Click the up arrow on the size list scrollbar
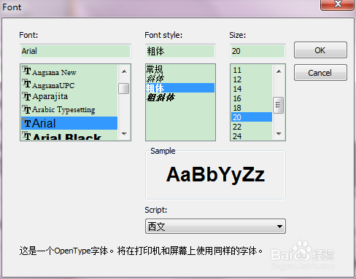Screen dimensions: 356x279 coord(279,71)
